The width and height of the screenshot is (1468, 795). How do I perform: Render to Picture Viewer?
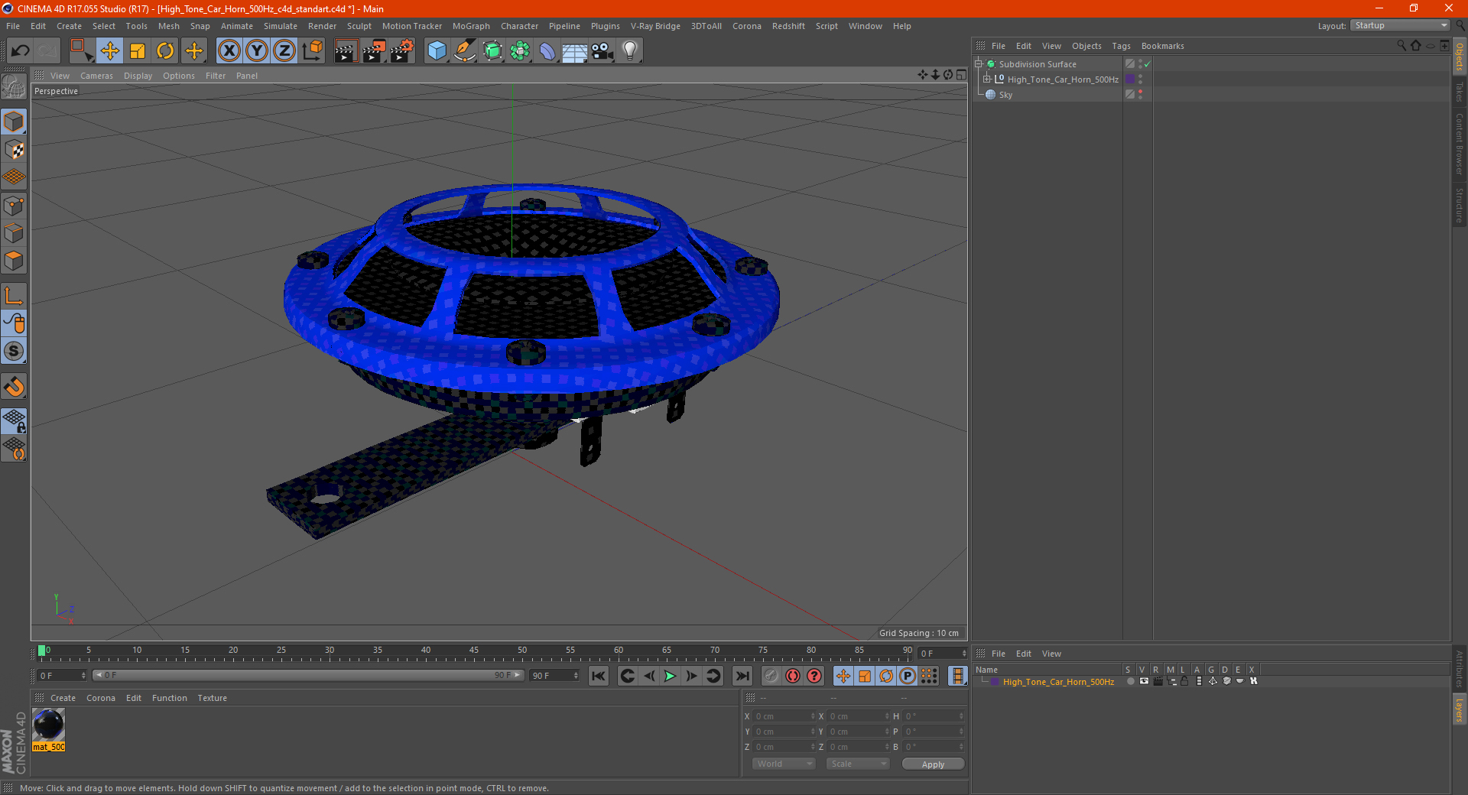click(374, 51)
